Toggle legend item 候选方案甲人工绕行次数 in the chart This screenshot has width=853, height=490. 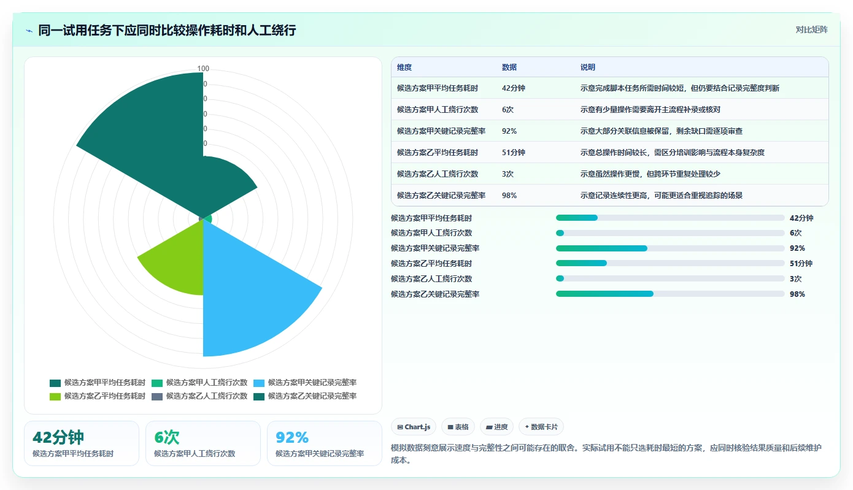(x=199, y=383)
